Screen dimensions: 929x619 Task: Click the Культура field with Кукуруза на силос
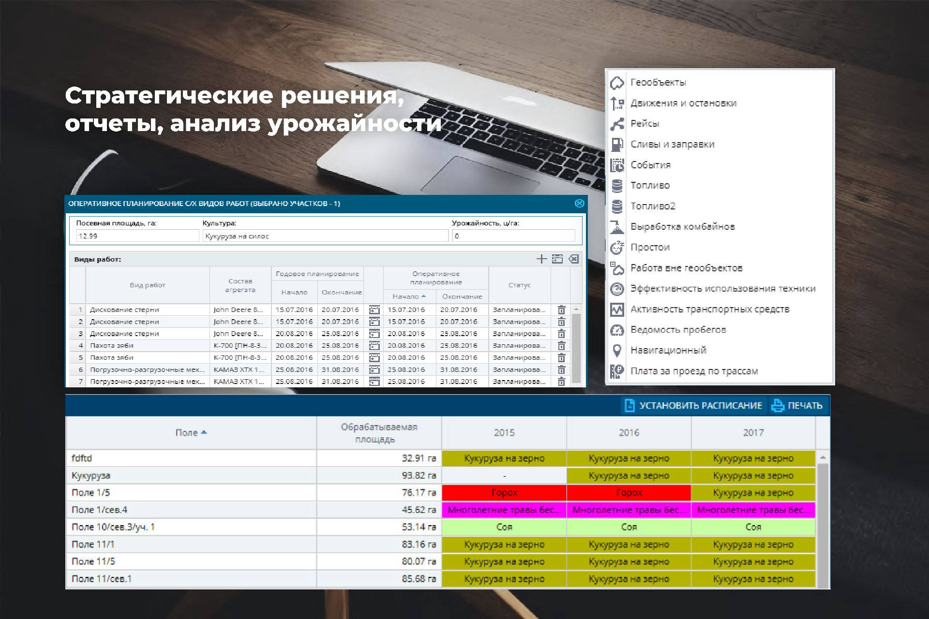(x=325, y=236)
